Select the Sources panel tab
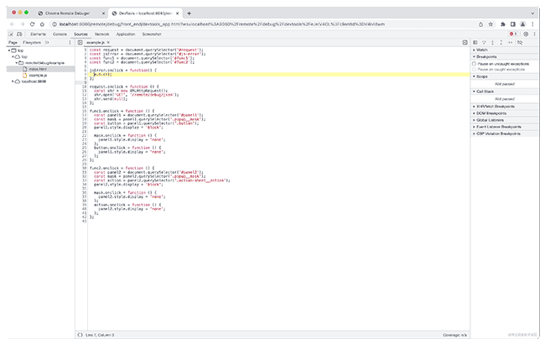545x339 pixels. point(80,34)
